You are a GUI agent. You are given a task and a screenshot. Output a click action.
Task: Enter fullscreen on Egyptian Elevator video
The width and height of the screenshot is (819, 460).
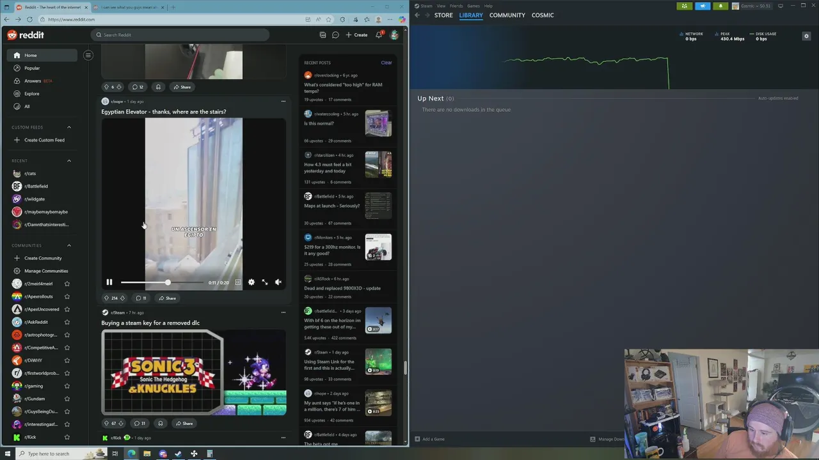265,282
